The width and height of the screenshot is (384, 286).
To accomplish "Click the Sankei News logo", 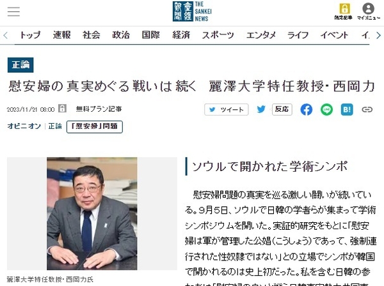I will 192,11.
